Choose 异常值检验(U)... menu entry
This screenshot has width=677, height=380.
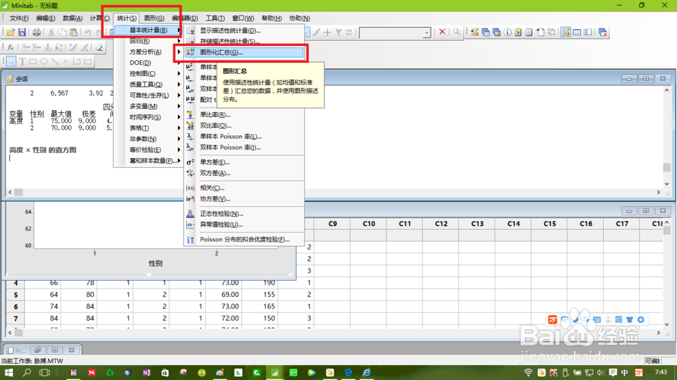(244, 224)
